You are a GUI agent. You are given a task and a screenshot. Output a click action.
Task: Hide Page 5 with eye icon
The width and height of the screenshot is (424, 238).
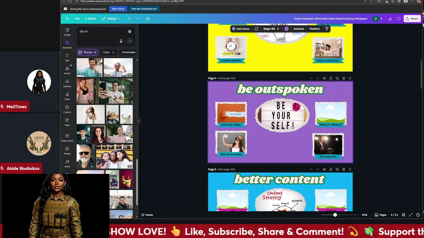[x=324, y=169]
